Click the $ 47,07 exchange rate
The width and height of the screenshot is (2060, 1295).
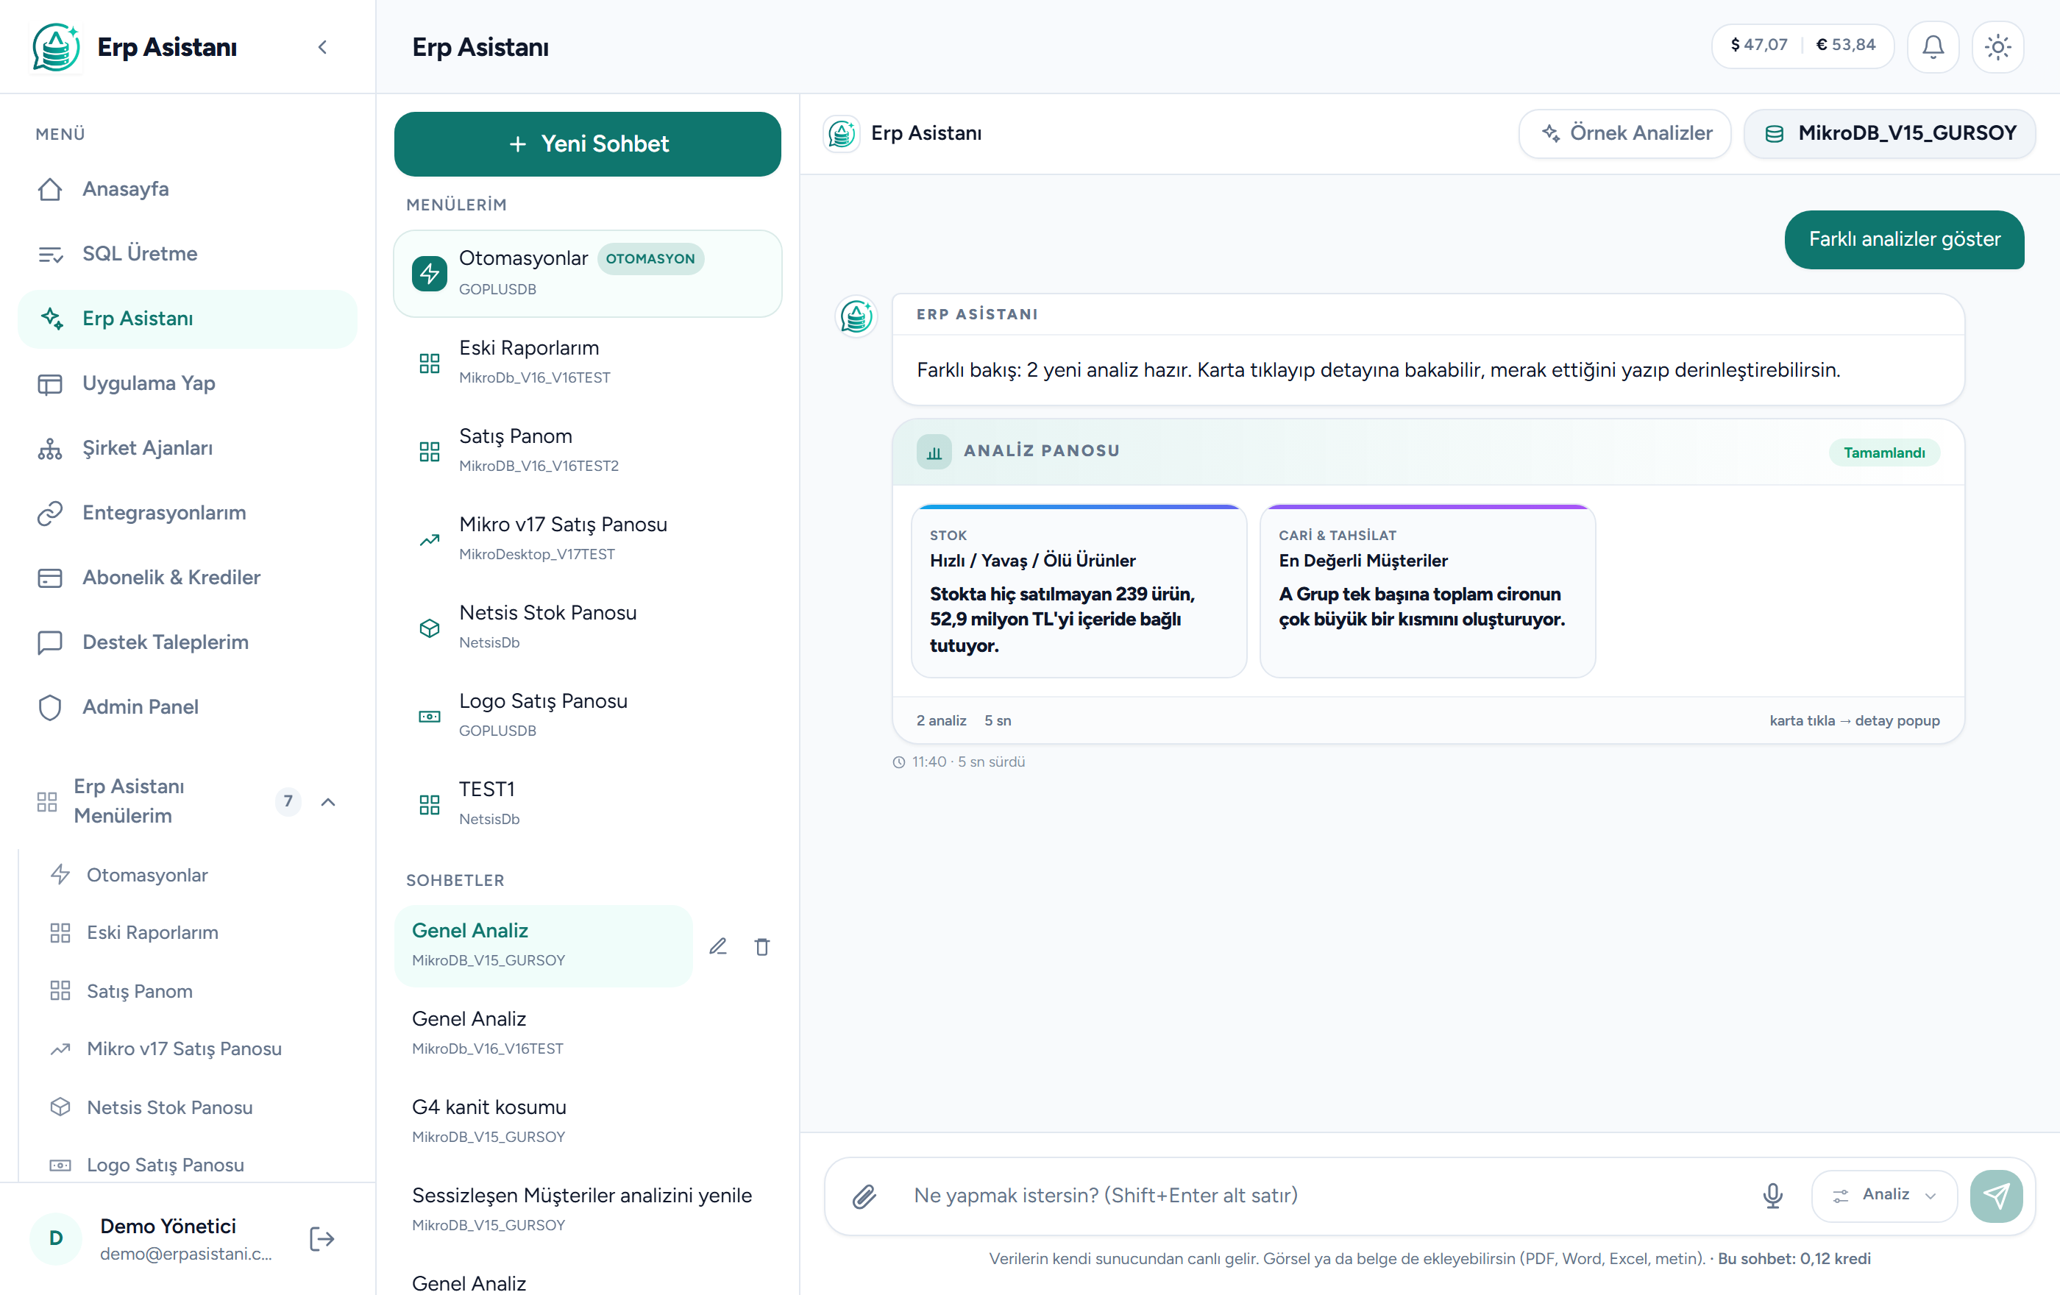point(1758,46)
